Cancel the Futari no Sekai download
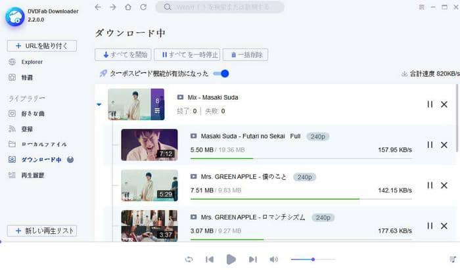460x270 pixels. coord(444,145)
